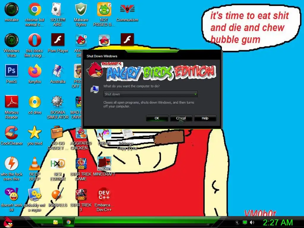The width and height of the screenshot is (304, 228).
Task: Open the unlabeled flash icon below Communism
Action: tap(127, 40)
